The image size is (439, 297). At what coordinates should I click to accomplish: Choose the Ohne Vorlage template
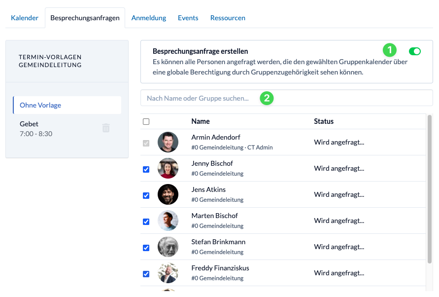[x=67, y=105]
